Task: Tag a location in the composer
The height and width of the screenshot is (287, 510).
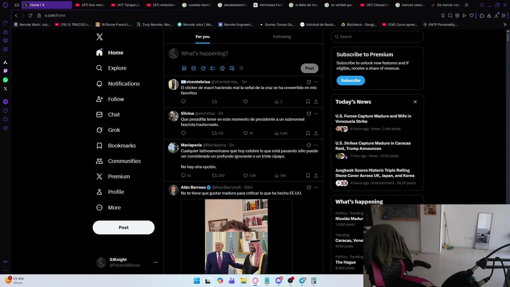Action: [x=241, y=68]
